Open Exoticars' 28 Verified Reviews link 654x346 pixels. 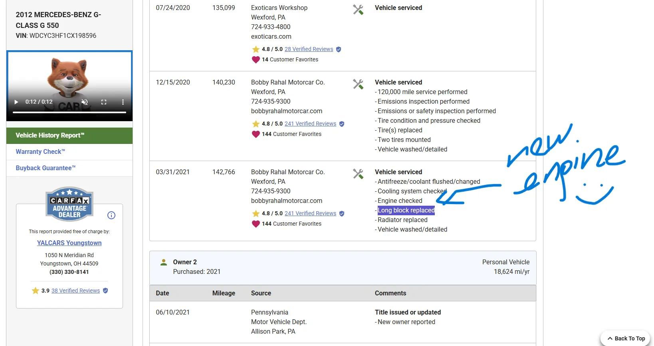pos(309,49)
